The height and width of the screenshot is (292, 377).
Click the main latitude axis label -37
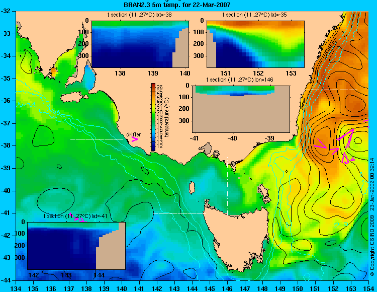click(x=6, y=123)
